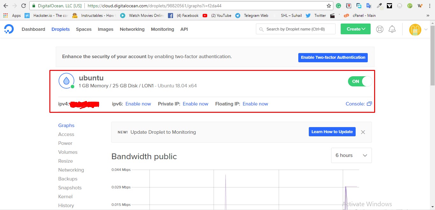Open the Telegram Web bookmark
The image size is (435, 210).
click(252, 16)
